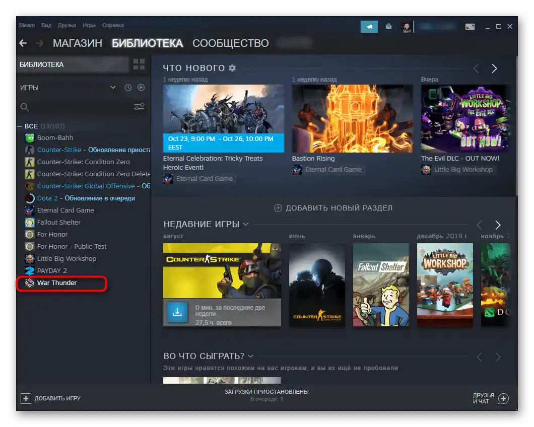The height and width of the screenshot is (427, 534).
Task: Click Eternal Card Game tag under Eternal Celebration
Action: pos(199,178)
